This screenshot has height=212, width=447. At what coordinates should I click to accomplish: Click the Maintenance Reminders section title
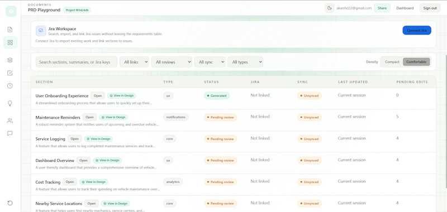pos(58,117)
